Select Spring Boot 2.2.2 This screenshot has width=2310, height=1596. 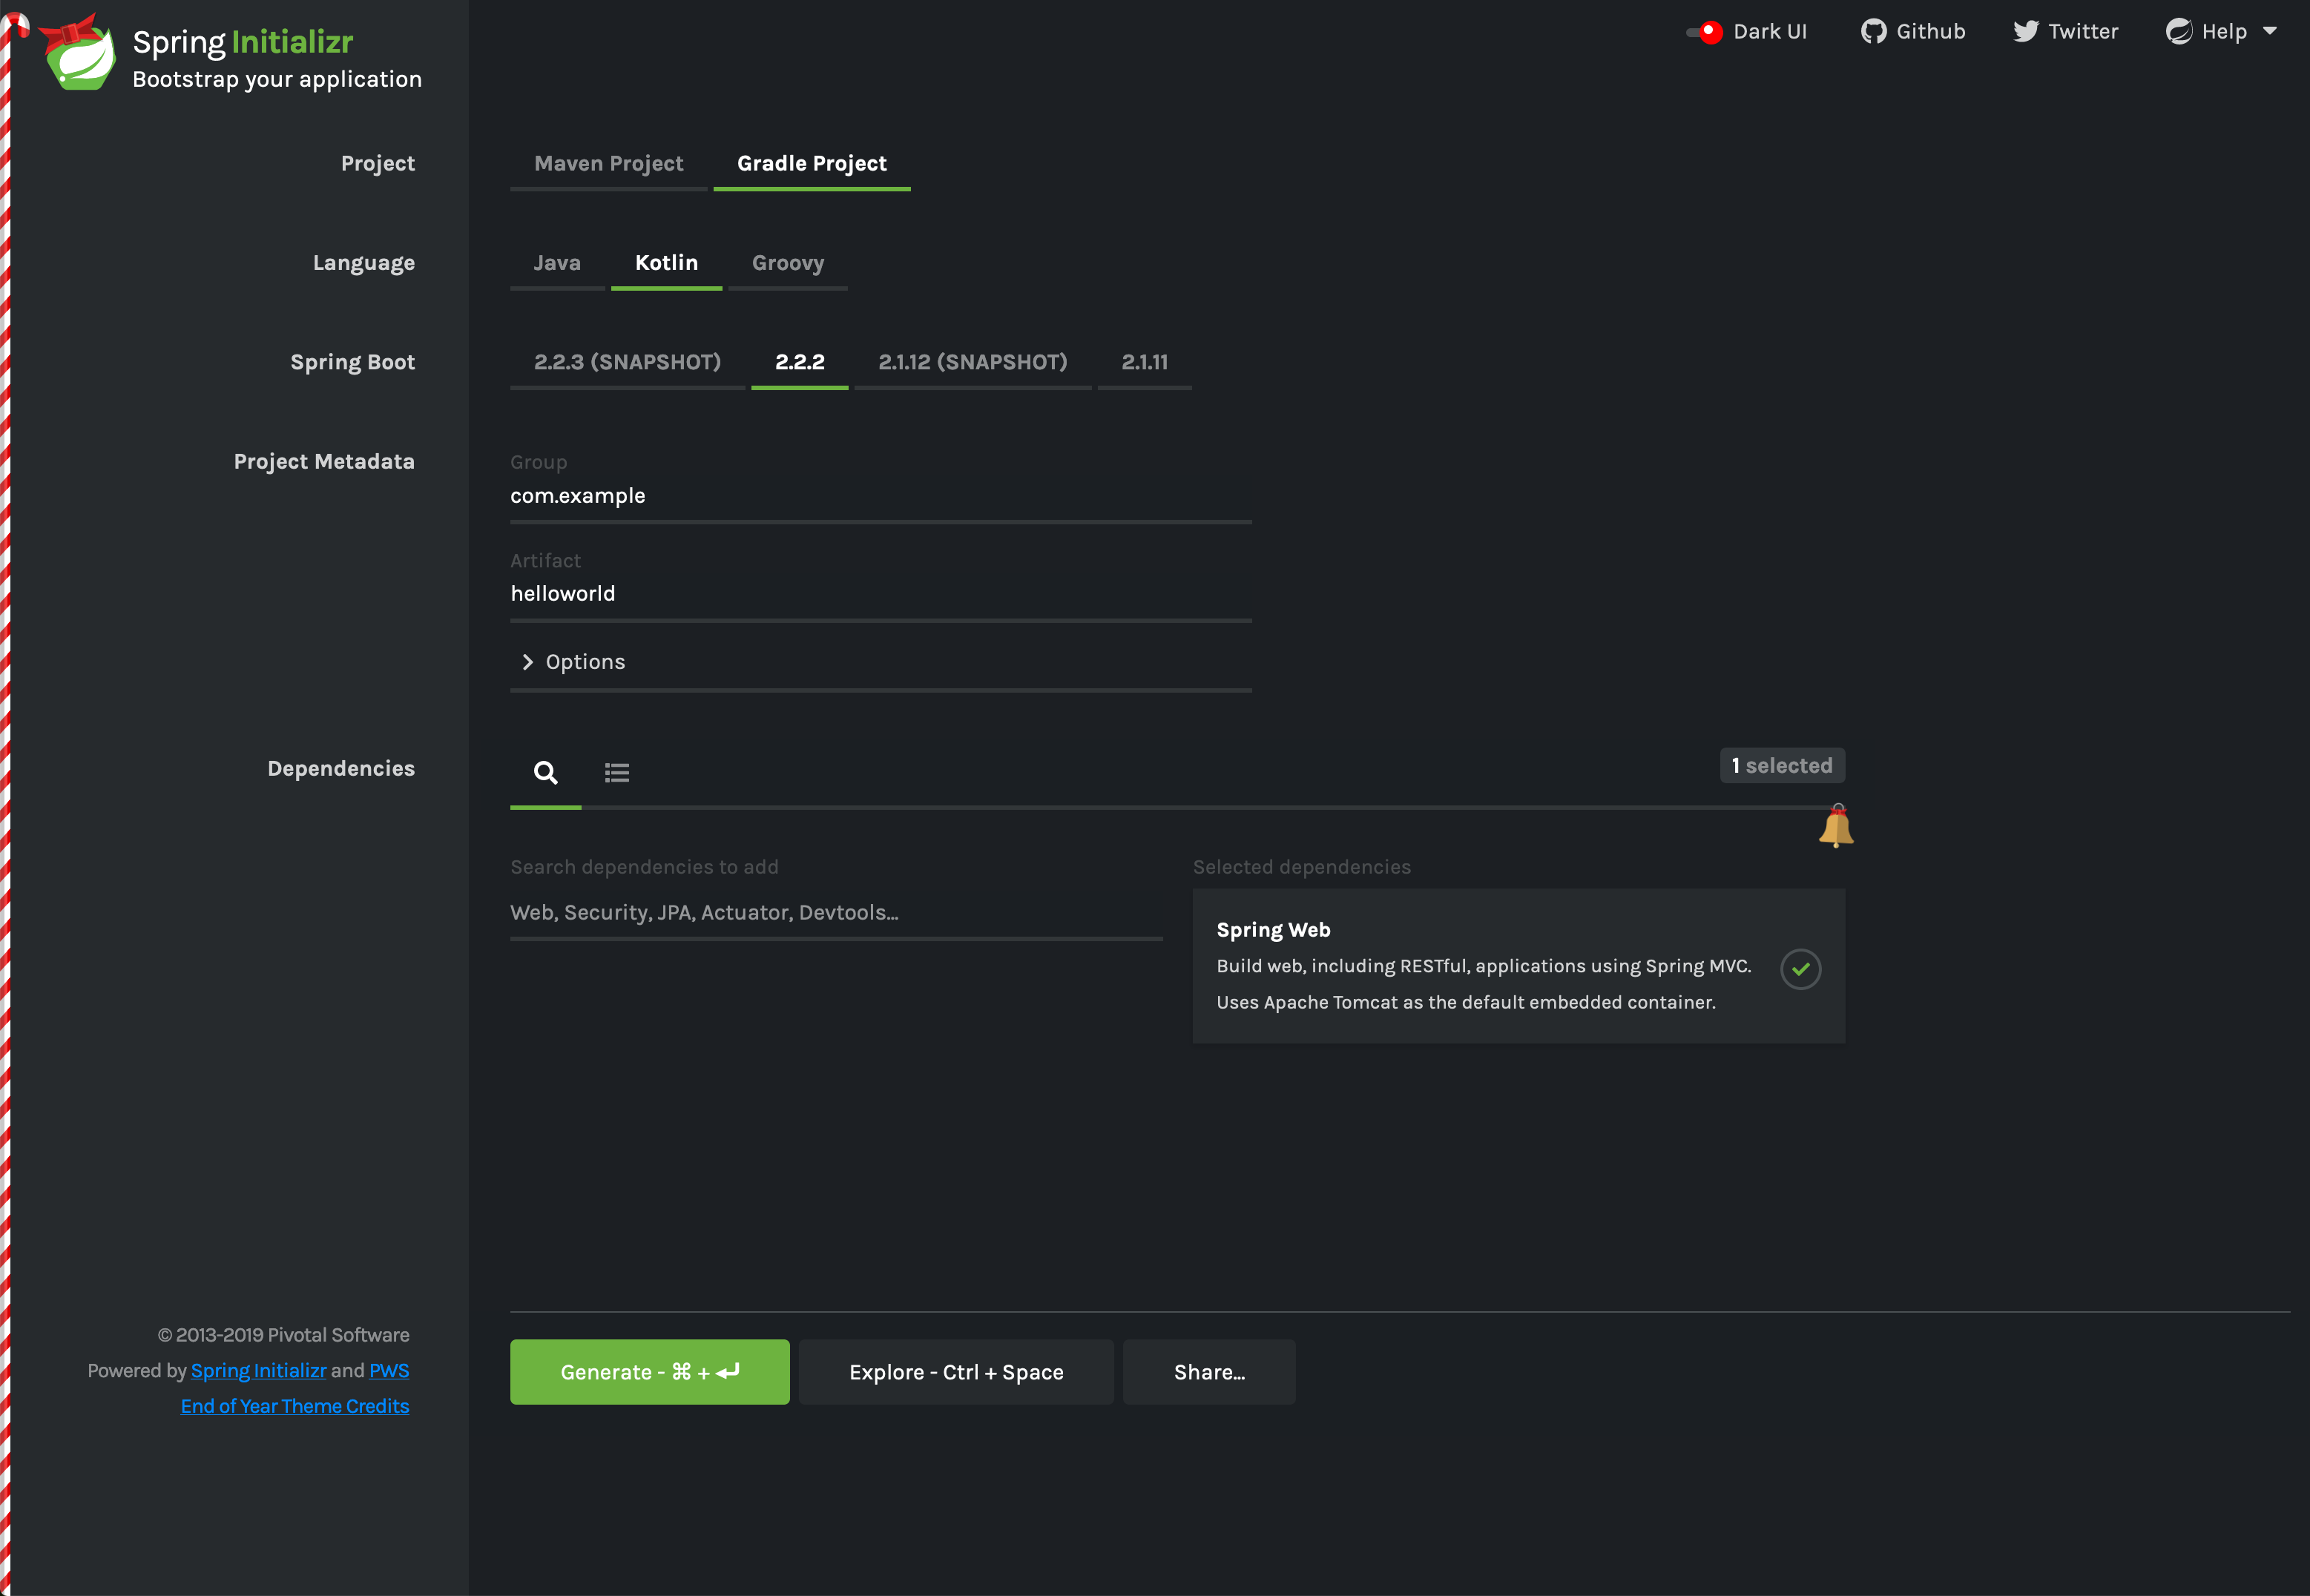tap(799, 362)
